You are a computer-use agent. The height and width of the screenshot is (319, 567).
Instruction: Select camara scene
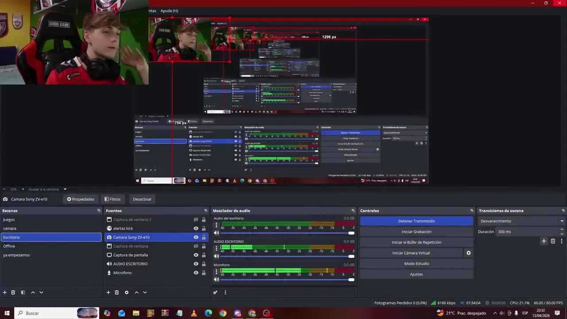(51, 229)
